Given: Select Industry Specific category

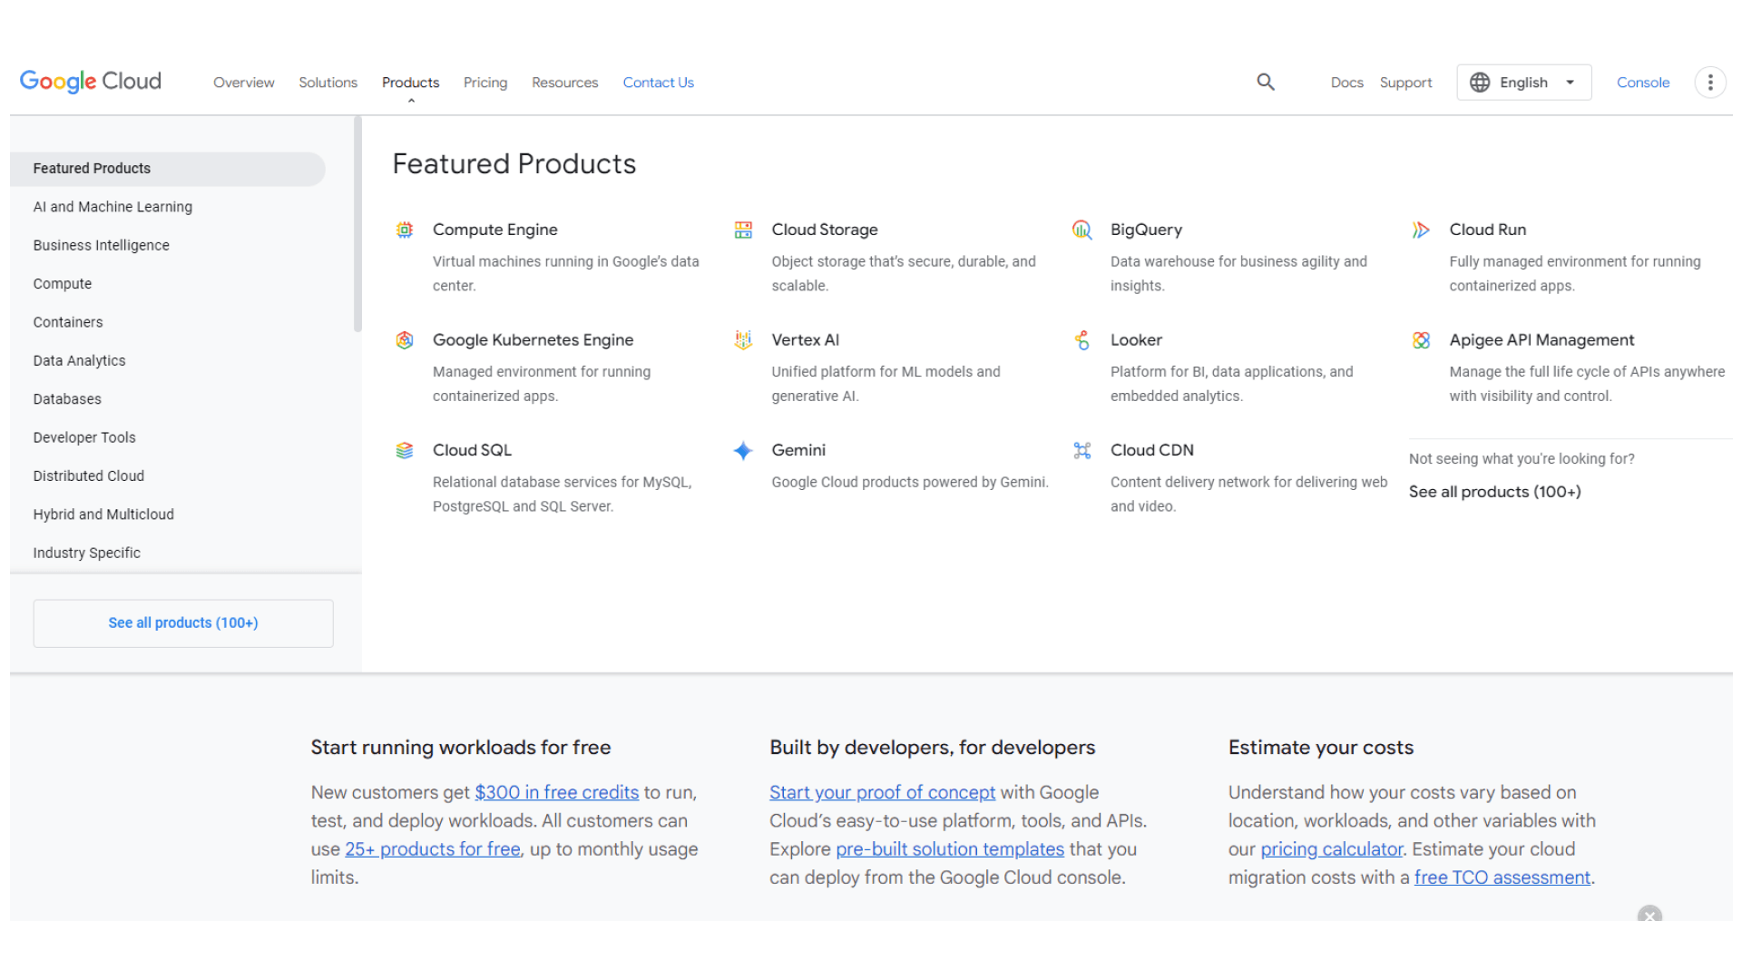Looking at the screenshot, I should click(86, 553).
